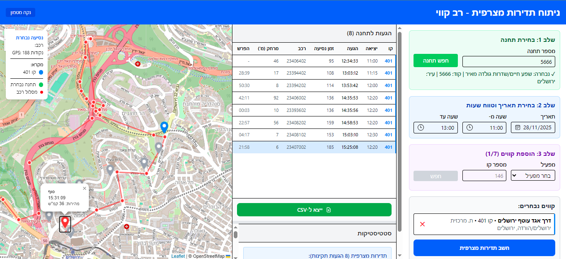
Task: Open the בחר מפעיל operator dropdown
Action: (x=533, y=176)
